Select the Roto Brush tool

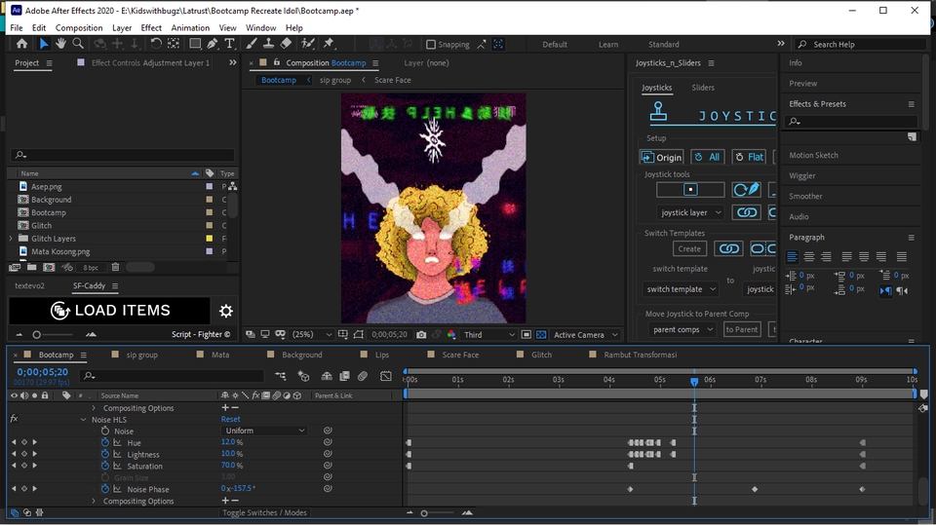(x=307, y=44)
